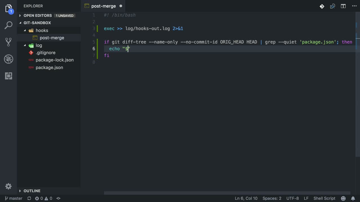Open the notifications bell
The width and height of the screenshot is (360, 202).
tap(353, 198)
